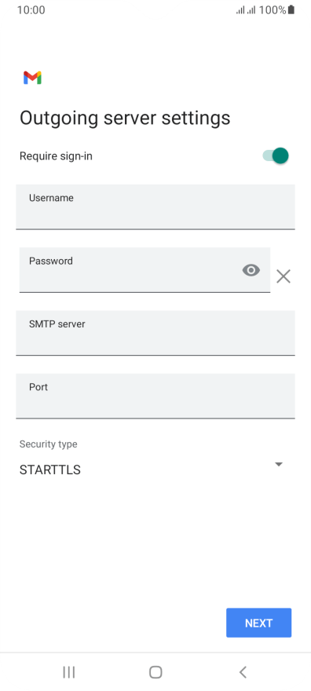The width and height of the screenshot is (311, 691).
Task: Tap the Require sign-in label
Action: pos(56,156)
